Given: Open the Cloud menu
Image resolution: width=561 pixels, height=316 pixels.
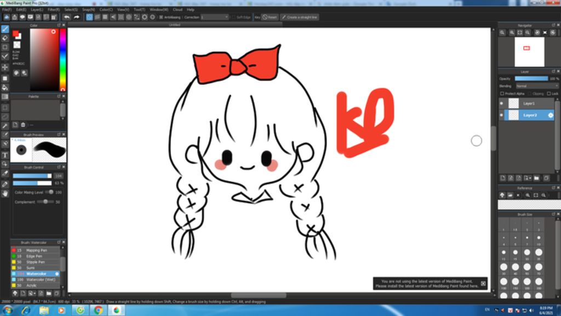Looking at the screenshot, I should click(x=178, y=10).
